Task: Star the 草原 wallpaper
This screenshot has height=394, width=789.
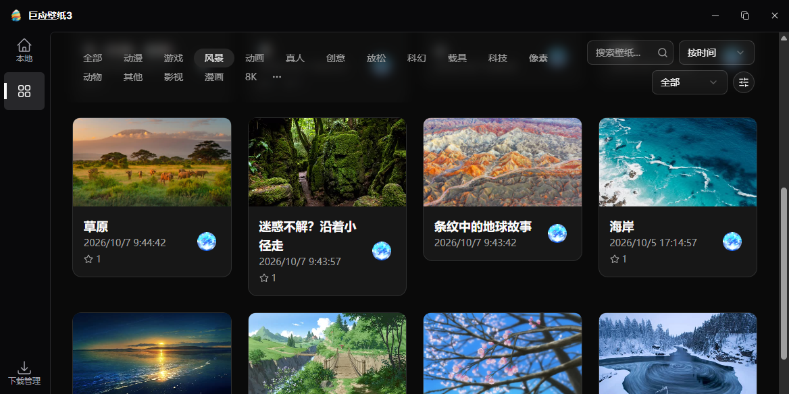Action: tap(88, 259)
